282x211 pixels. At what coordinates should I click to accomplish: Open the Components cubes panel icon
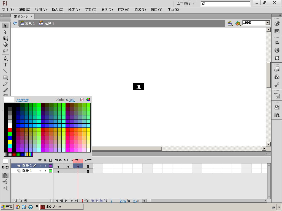pos(277,77)
